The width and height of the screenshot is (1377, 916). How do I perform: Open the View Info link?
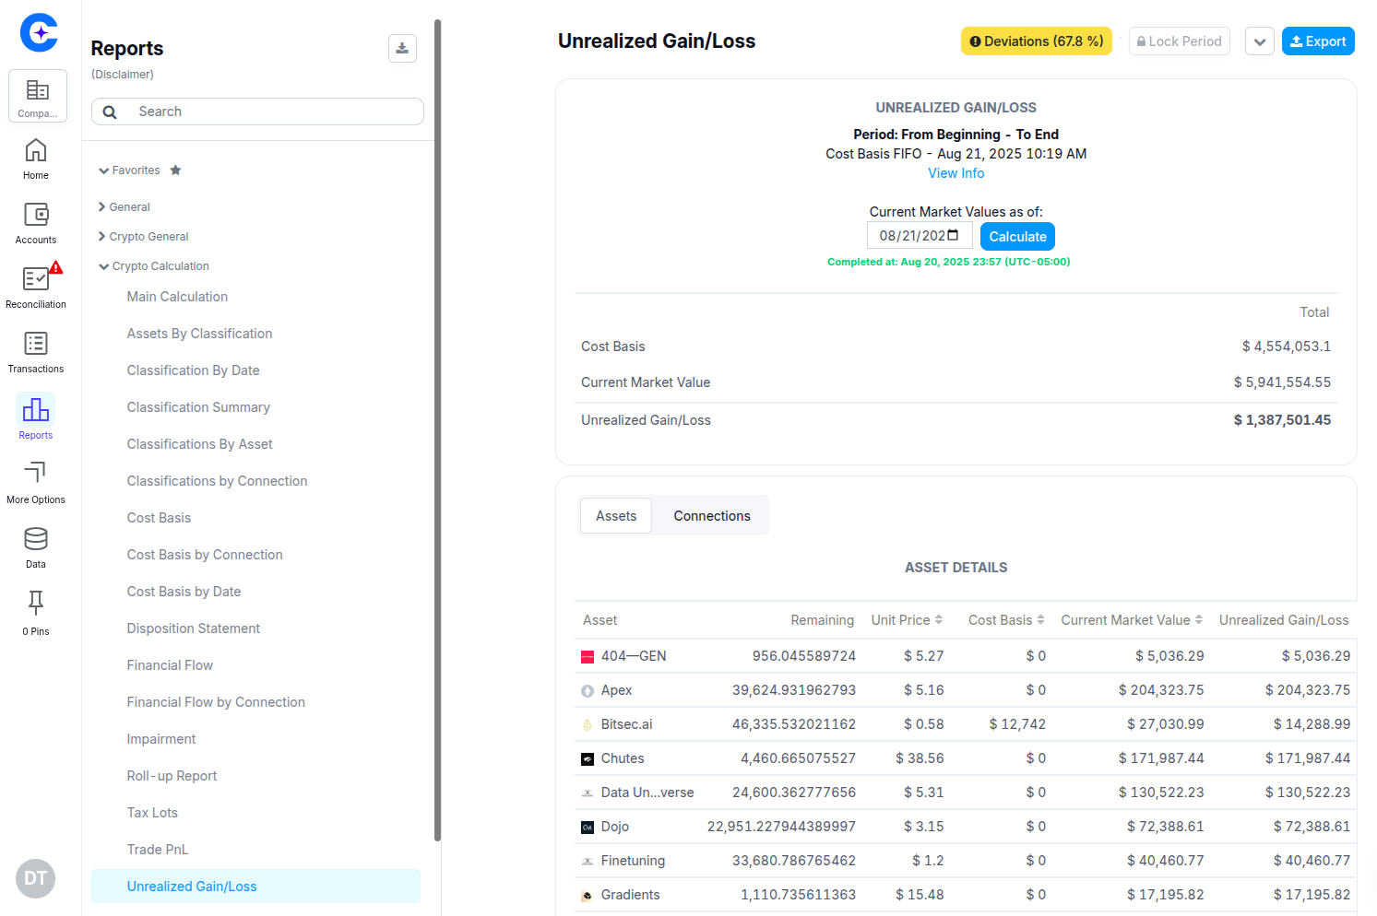[956, 173]
